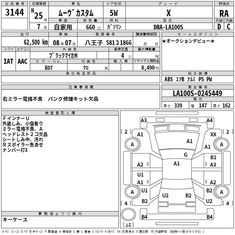Select the inspector note ＦインナーＵ

coord(16,118)
